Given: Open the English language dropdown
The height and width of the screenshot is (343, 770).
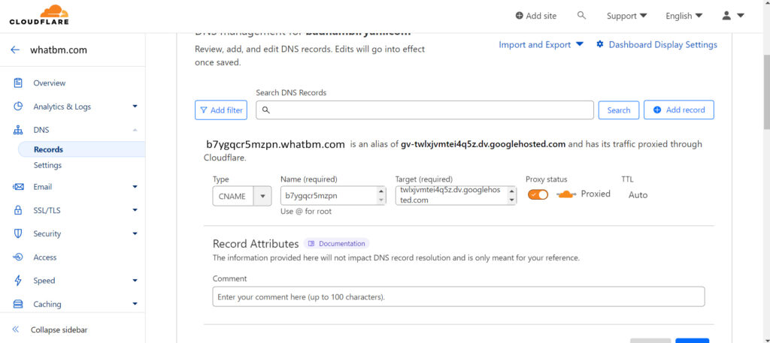Looking at the screenshot, I should tap(684, 16).
